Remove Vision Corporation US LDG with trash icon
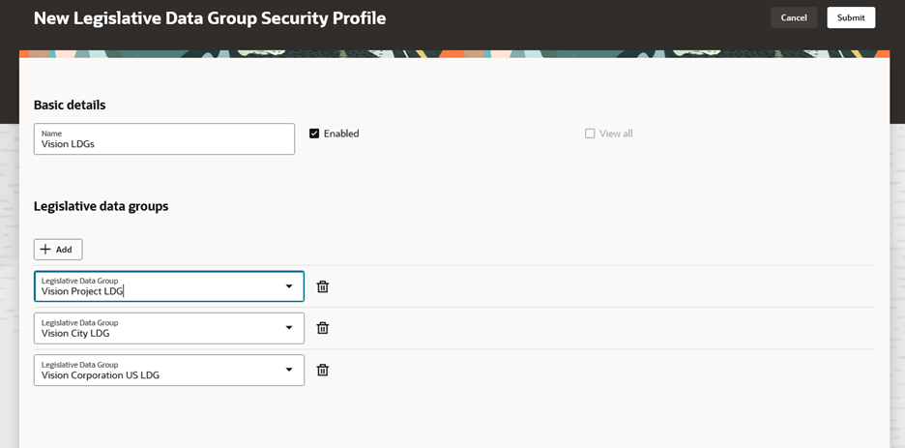Viewport: 905px width, 448px height. coord(323,370)
